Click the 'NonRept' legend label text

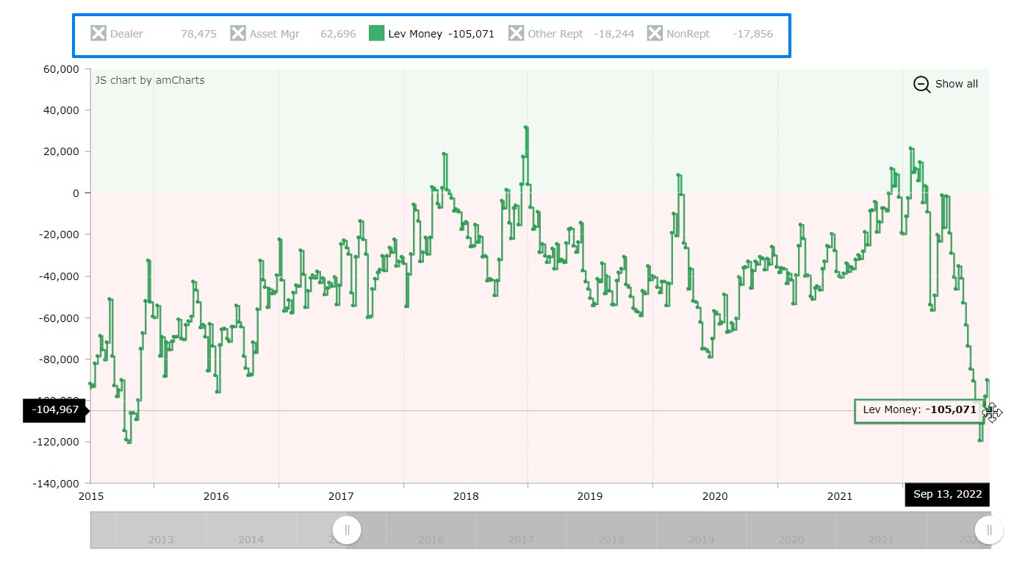tap(688, 34)
